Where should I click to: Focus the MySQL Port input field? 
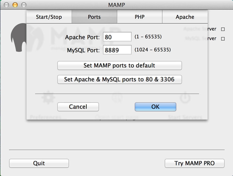[117, 50]
